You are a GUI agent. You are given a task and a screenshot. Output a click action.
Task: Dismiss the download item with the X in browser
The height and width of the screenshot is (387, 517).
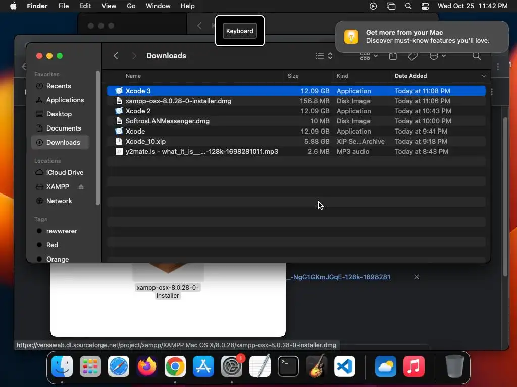coord(417,277)
